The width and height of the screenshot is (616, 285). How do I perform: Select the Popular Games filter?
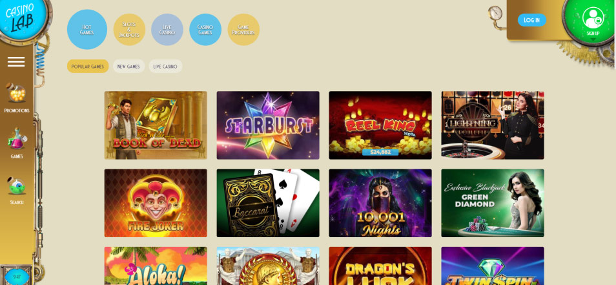[88, 67]
